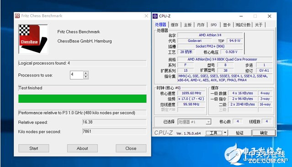Open the 测试分数 benchmark tab
This screenshot has height=167, width=292.
pyautogui.click(x=243, y=25)
